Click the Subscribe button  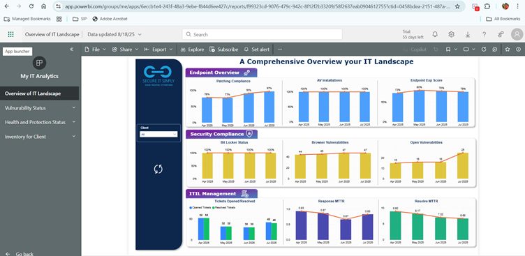(223, 50)
